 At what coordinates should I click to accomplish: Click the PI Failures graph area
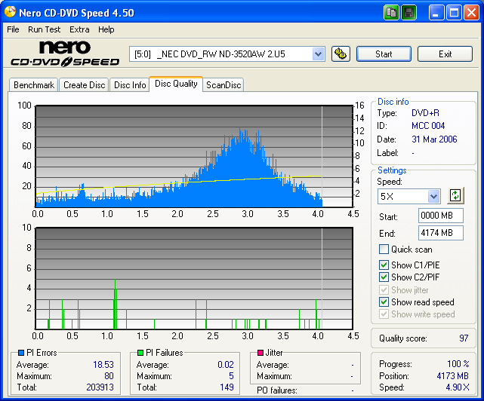click(194, 278)
